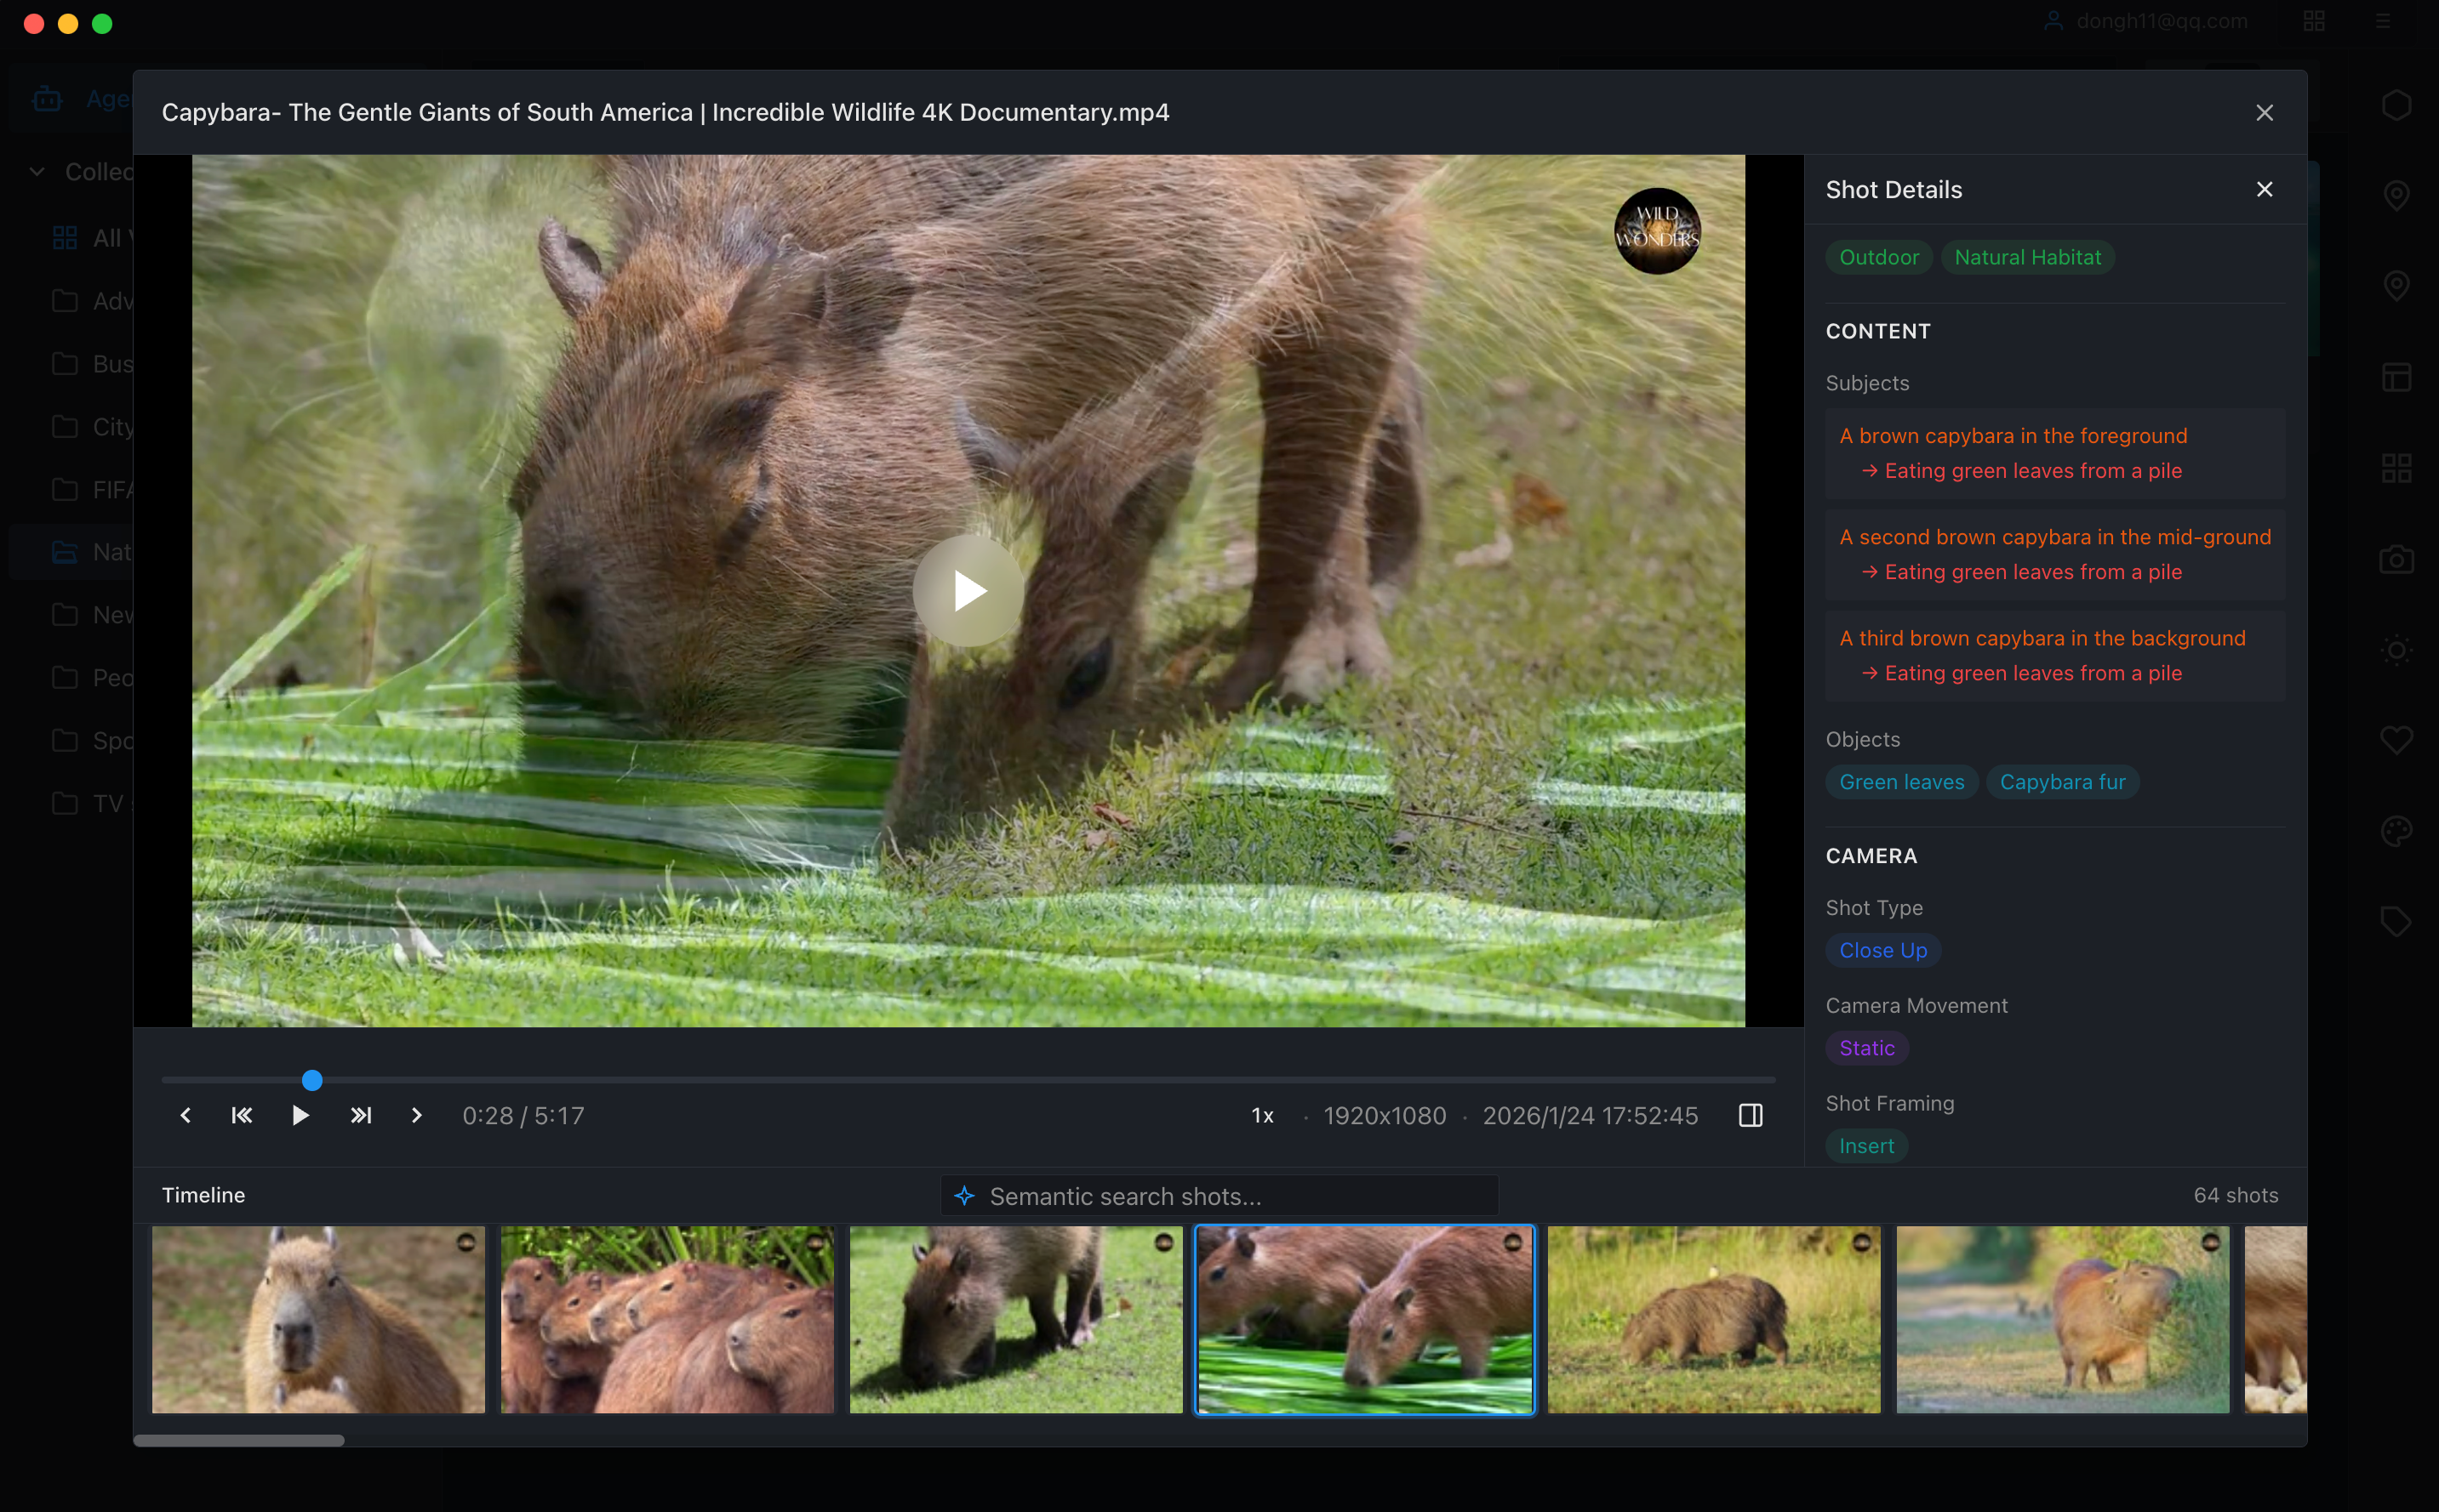
Task: Close the Shot Details panel
Action: (x=2265, y=189)
